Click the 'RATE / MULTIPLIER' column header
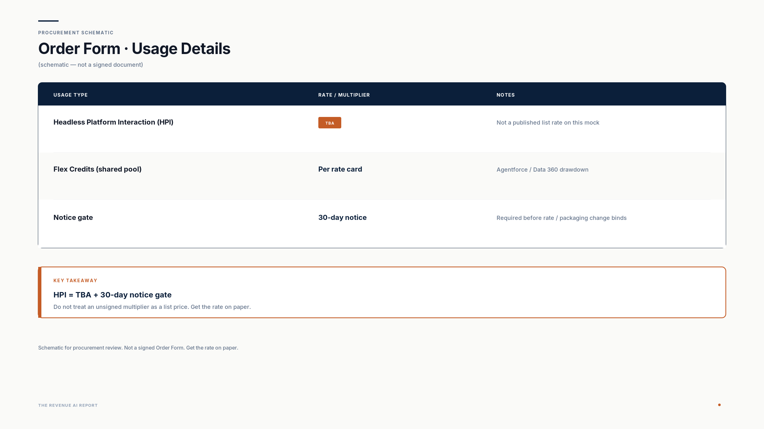This screenshot has height=429, width=764. click(344, 95)
